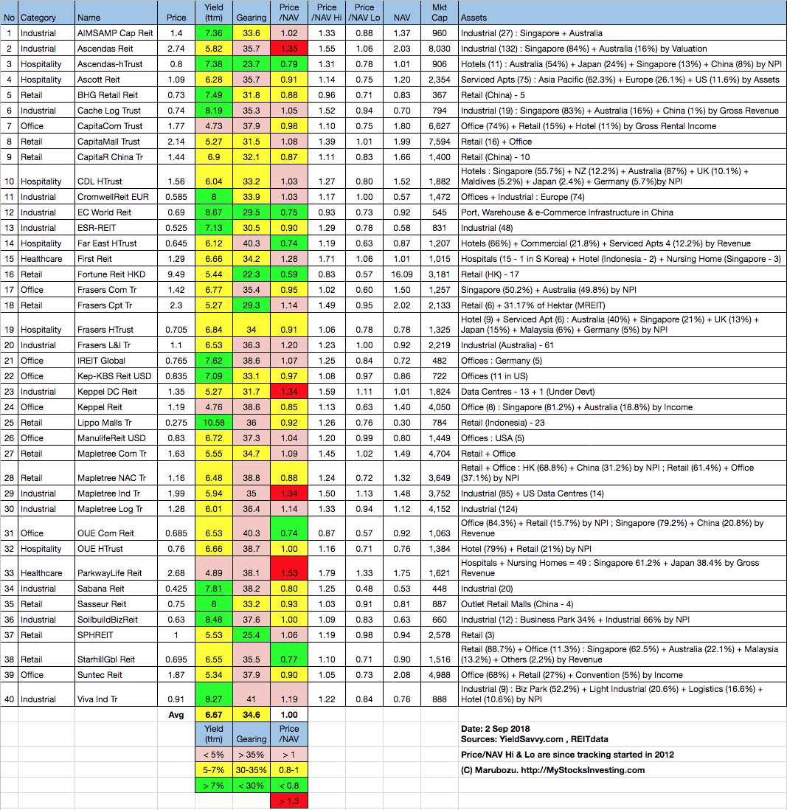Select the Assets column header
The image size is (787, 810).
pos(623,13)
